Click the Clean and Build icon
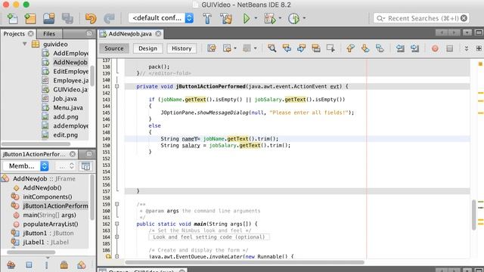 coord(226,18)
